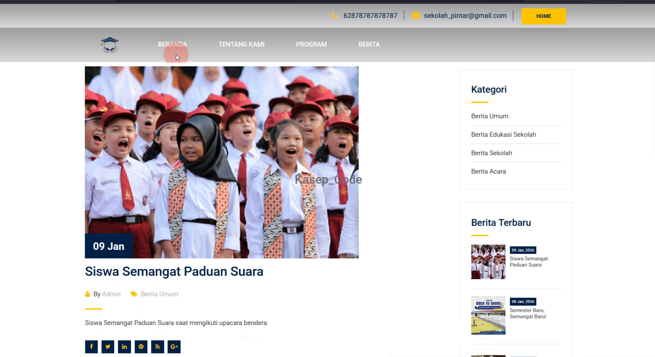Image resolution: width=655 pixels, height=357 pixels.
Task: Share the article on Google Plus
Action: click(174, 346)
